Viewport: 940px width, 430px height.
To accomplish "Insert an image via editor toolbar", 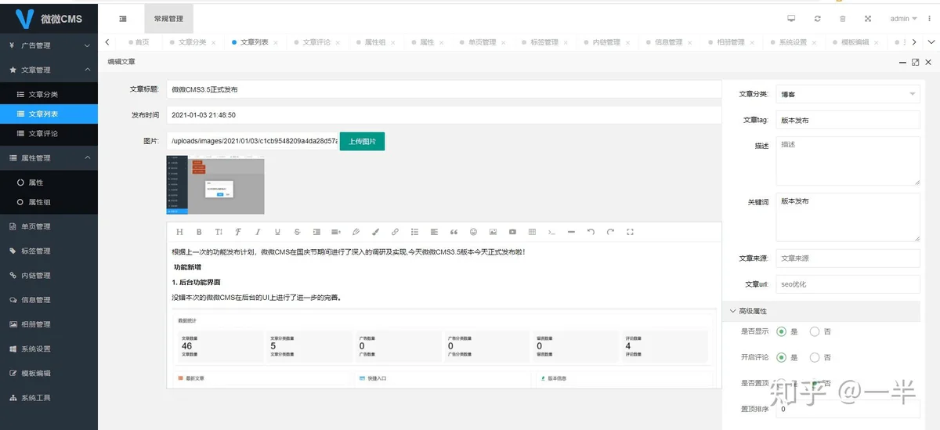I will tap(493, 232).
